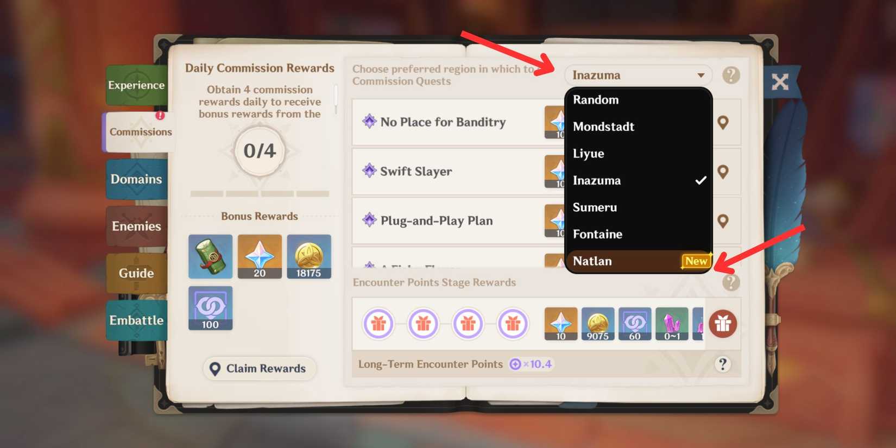896x448 pixels.
Task: Click the daily commission progress bar segments
Action: tap(260, 194)
